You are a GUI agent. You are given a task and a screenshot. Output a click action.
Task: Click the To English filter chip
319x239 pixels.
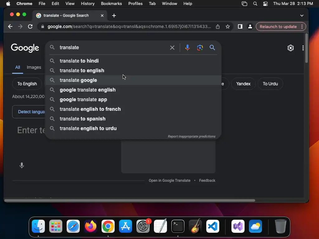point(27,84)
